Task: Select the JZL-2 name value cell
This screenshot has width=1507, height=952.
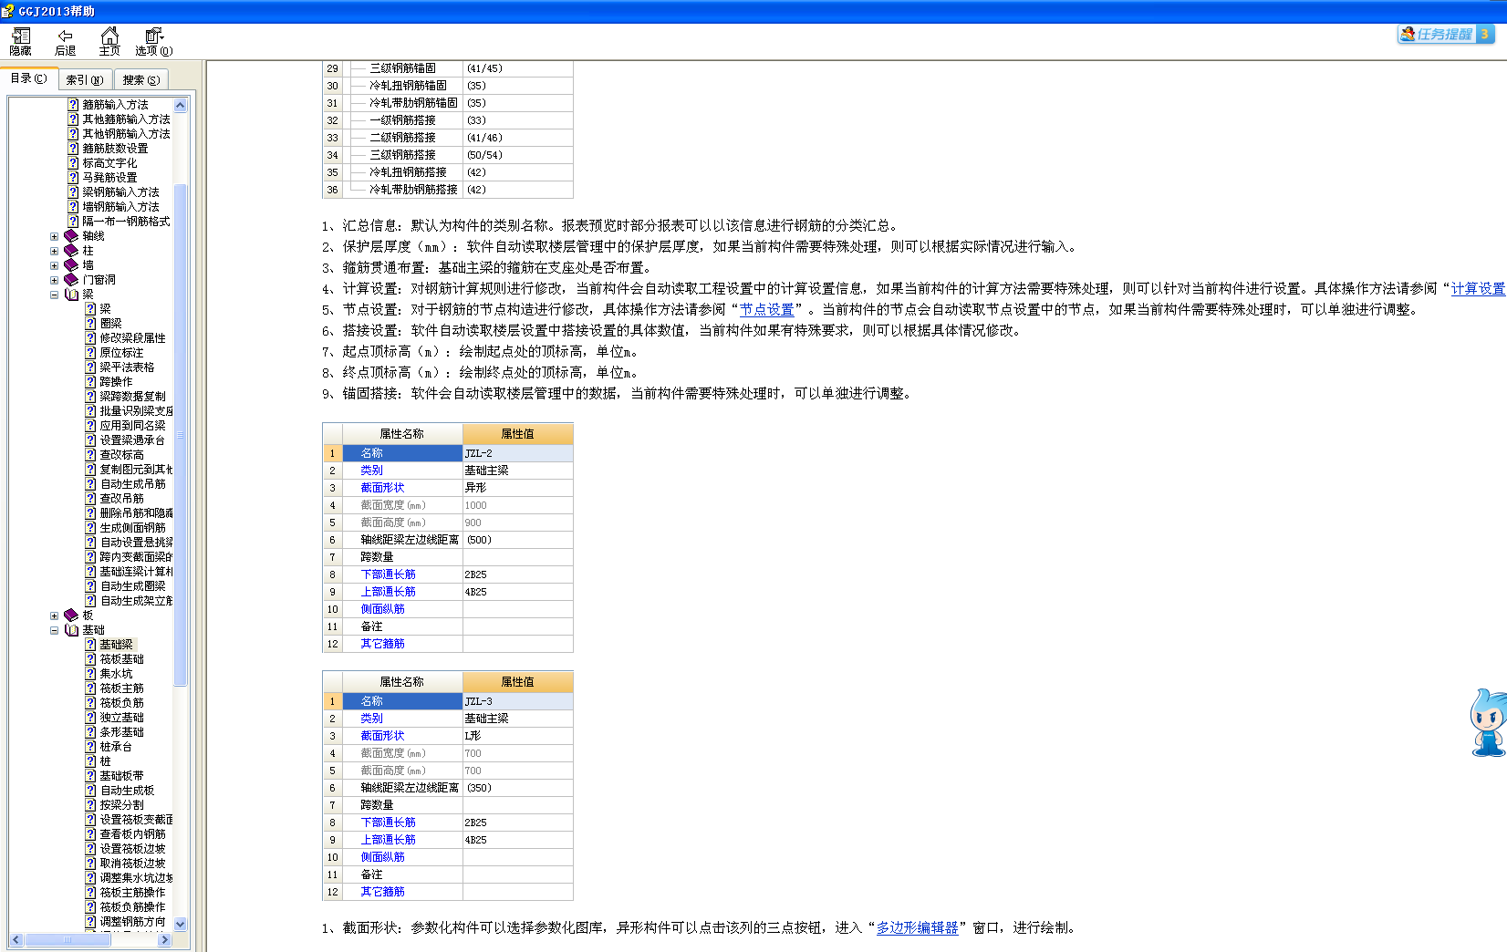Action: (517, 453)
